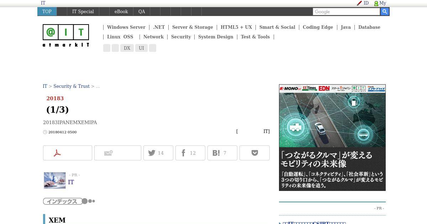Open the Windows Server category
This screenshot has width=427, height=224.
coord(126,27)
